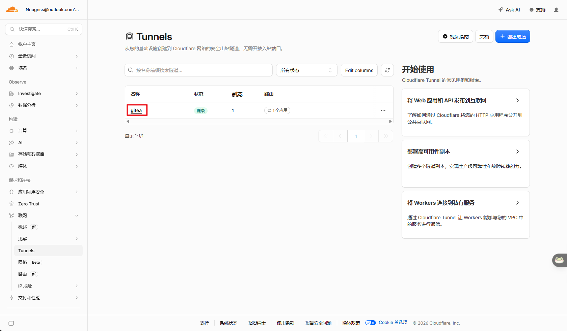Viewport: 567px width, 331px height.
Task: Open the 使用条款 footer link
Action: point(286,323)
